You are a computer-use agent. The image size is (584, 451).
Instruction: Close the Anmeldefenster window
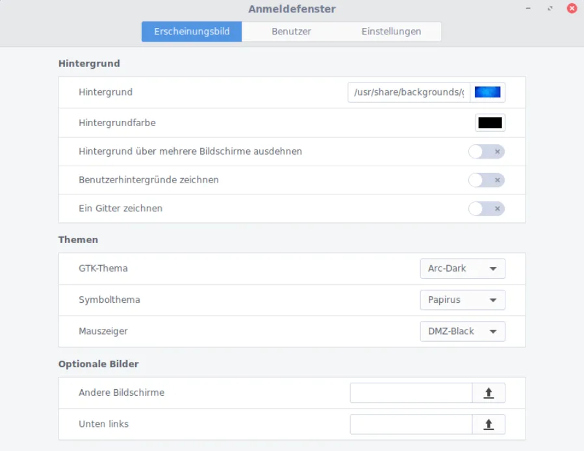click(x=572, y=8)
